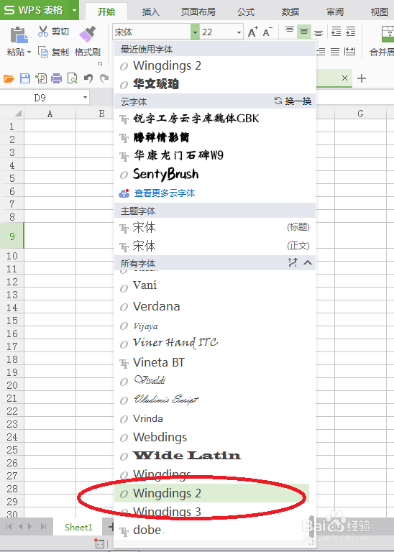Open the font name dropdown arrow
The image size is (394, 552).
[x=195, y=32]
